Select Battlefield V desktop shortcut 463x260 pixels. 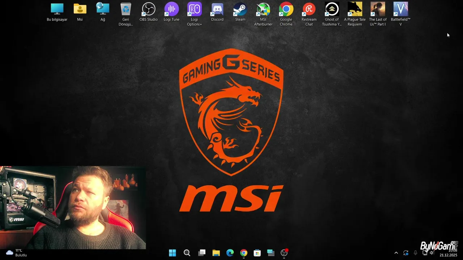(400, 14)
